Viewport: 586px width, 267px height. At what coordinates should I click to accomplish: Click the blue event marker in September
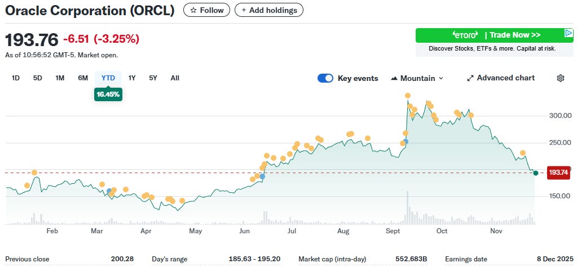[x=406, y=142]
